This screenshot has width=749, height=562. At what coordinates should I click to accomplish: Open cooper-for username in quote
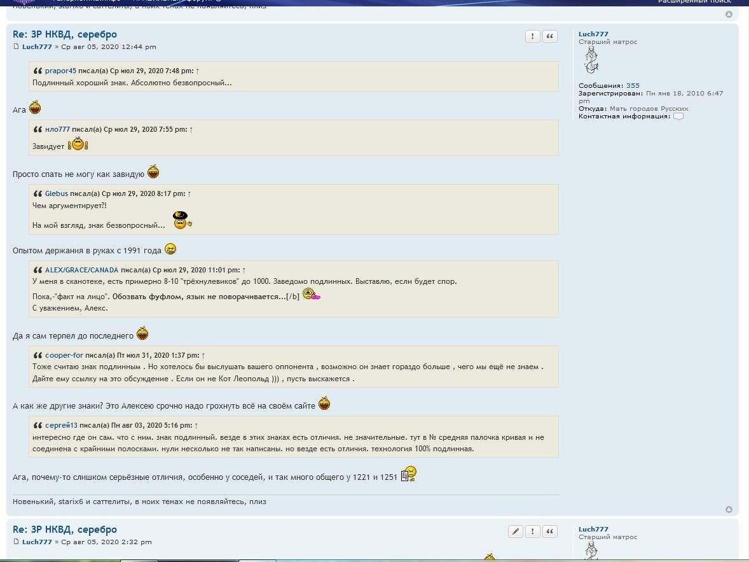[64, 355]
